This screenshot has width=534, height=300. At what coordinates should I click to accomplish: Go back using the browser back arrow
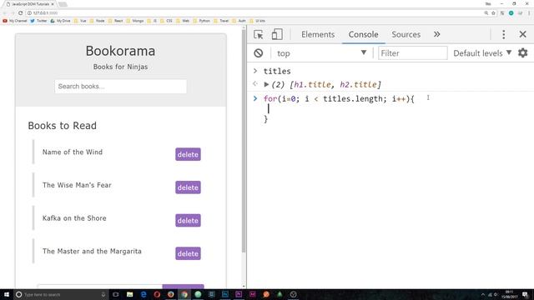point(5,13)
